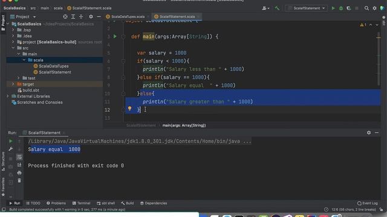This screenshot has height=217, width=387.
Task: Toggle Favorites side tool window stripe
Action: point(3,187)
